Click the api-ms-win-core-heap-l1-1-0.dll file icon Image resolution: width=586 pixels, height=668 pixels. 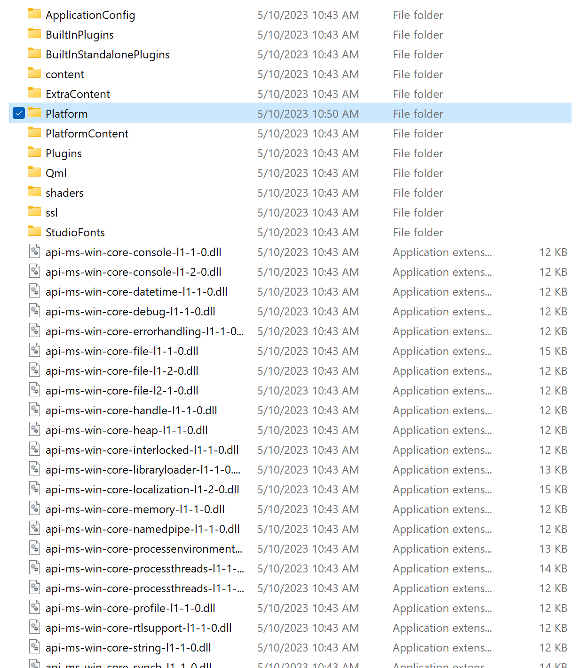34,430
